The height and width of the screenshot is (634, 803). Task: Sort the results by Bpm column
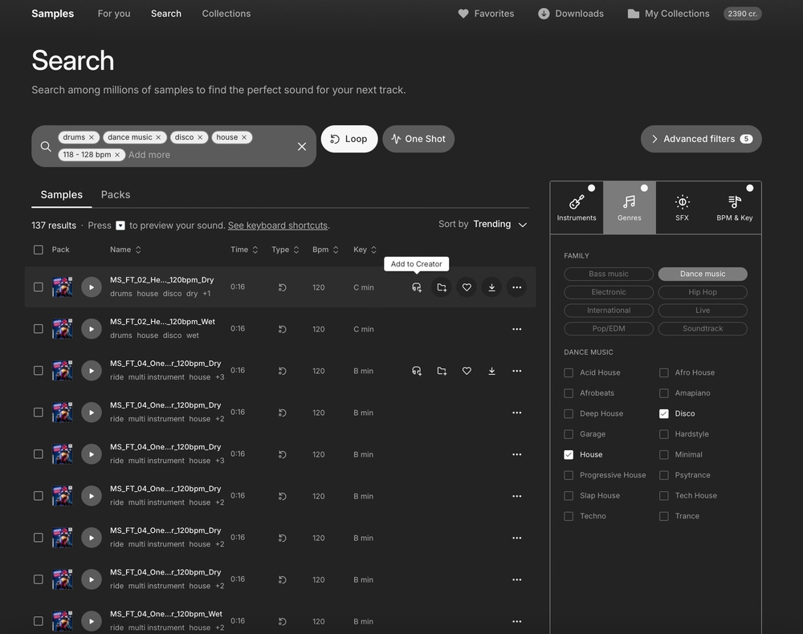tap(325, 250)
